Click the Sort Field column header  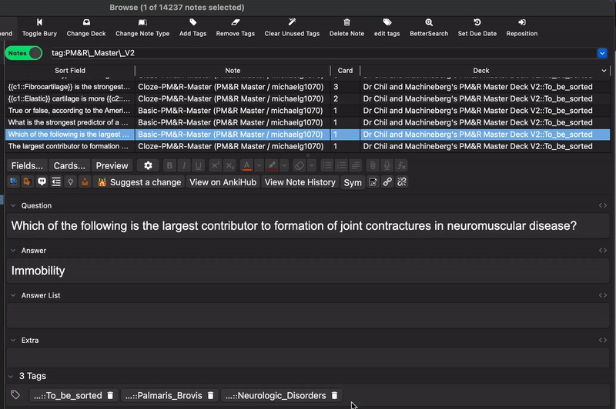(69, 71)
